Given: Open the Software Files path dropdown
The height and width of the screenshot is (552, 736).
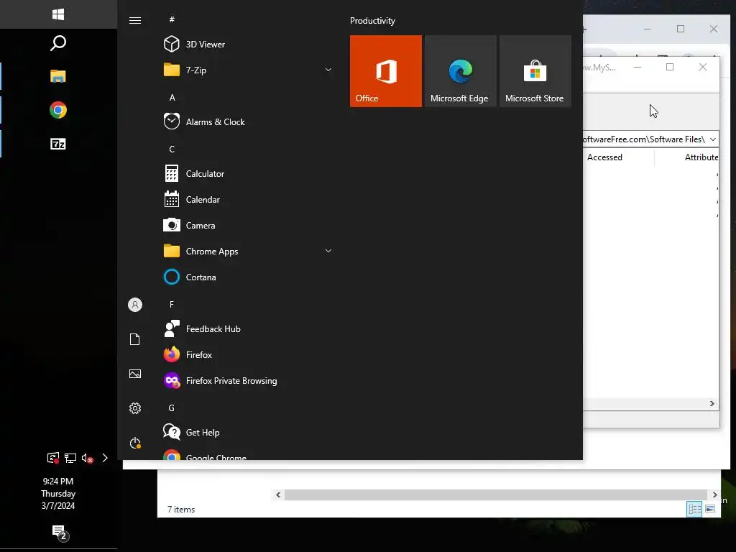Looking at the screenshot, I should (712, 139).
